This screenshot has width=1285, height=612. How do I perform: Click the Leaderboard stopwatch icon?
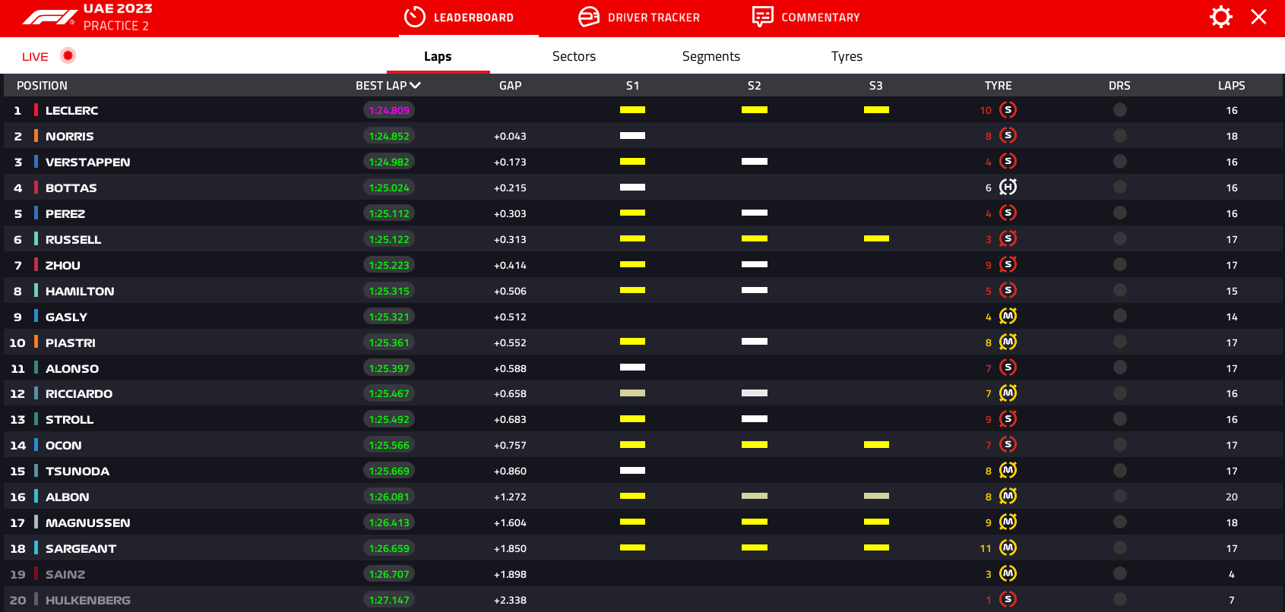[414, 17]
